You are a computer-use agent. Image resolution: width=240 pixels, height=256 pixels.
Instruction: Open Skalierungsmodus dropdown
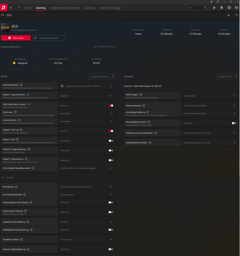pos(210,105)
